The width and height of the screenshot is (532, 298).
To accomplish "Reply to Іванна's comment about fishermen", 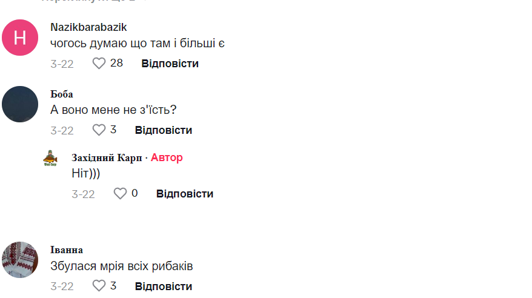I will [163, 286].
